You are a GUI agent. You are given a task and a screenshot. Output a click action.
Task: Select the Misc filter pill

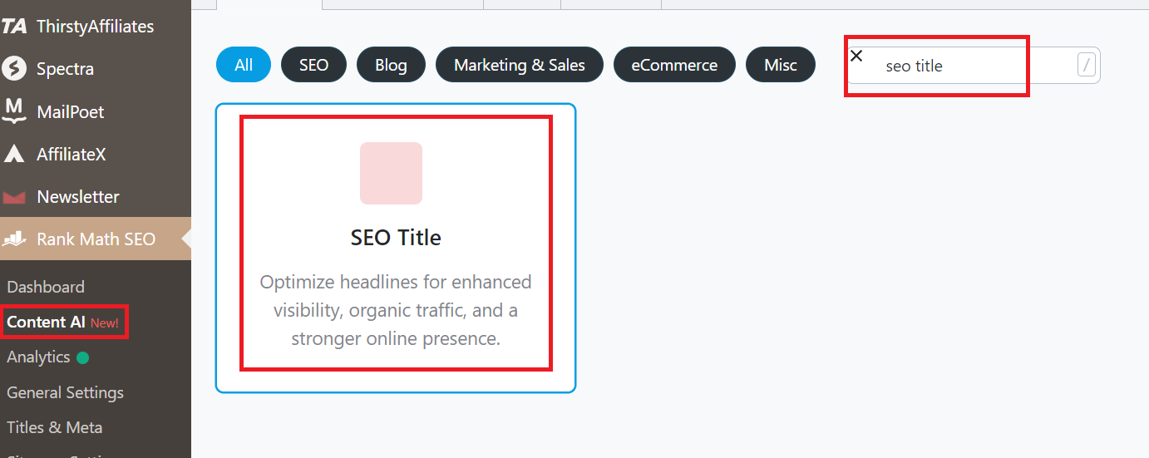(781, 65)
